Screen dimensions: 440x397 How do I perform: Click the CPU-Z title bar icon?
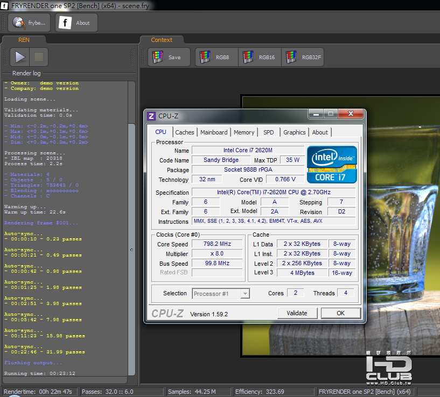click(151, 116)
